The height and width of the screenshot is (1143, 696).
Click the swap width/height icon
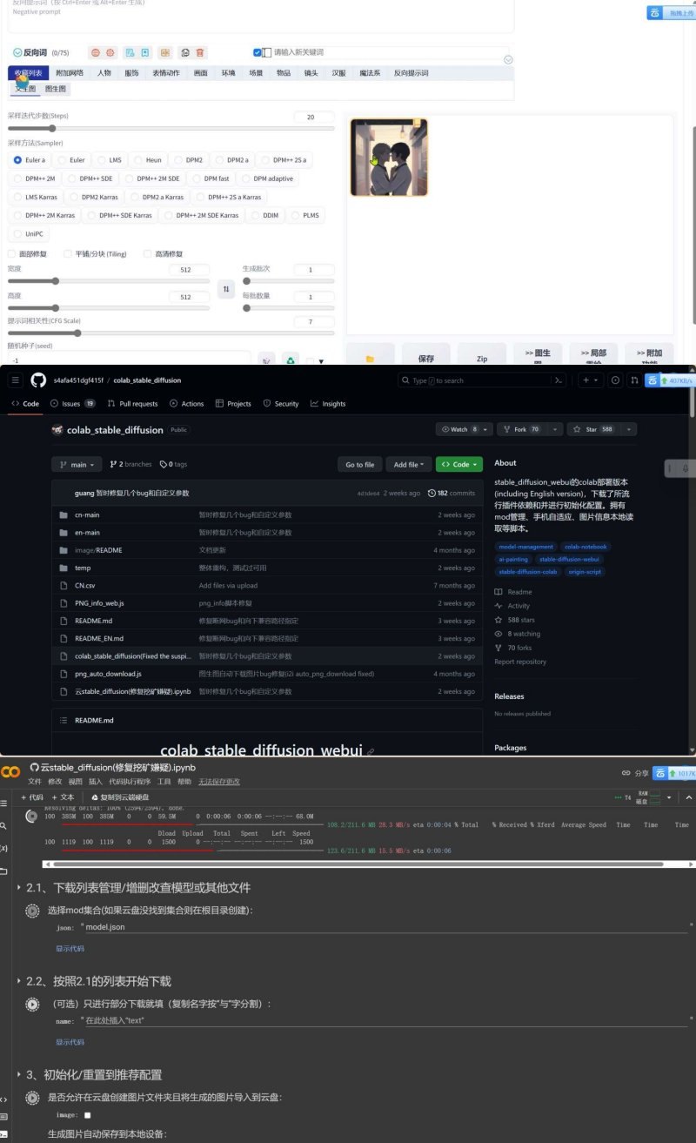tap(226, 288)
